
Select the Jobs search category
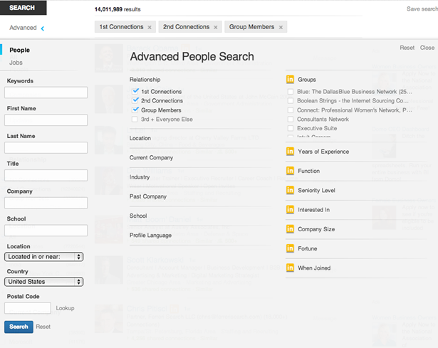pos(16,63)
